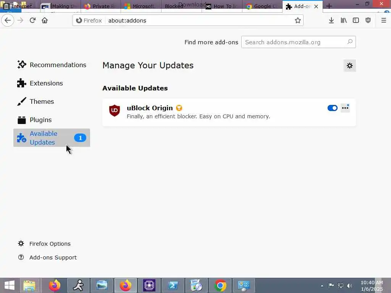Open the Themes section
The image size is (391, 293).
pos(52,101)
